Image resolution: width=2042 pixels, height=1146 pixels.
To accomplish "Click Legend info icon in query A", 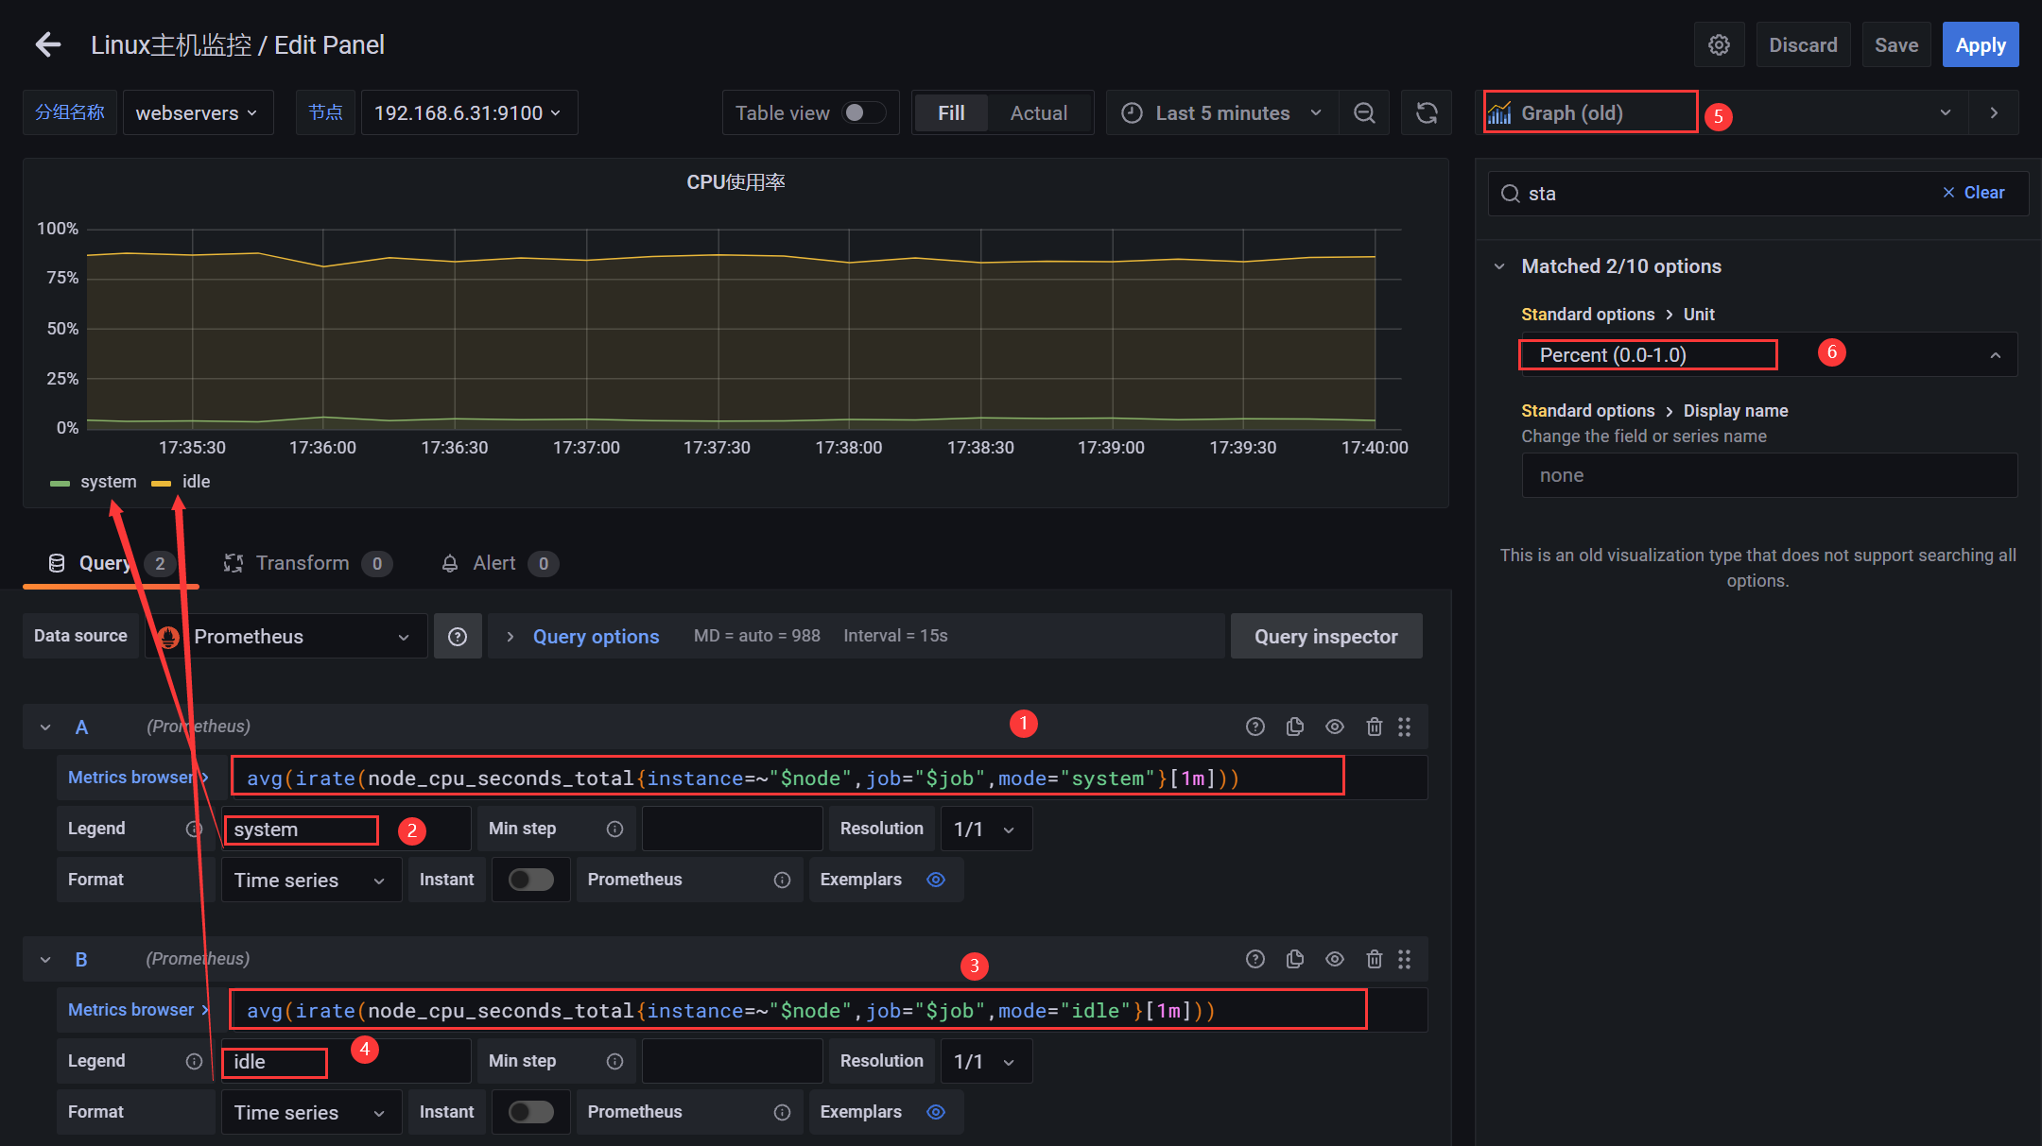I will pos(194,829).
